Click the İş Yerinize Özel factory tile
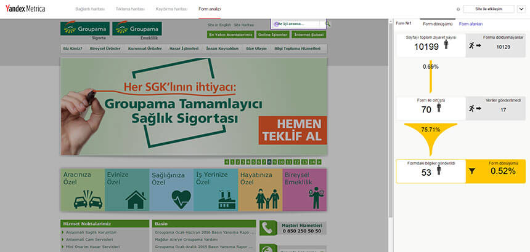The width and height of the screenshot is (530, 252). pos(216,190)
